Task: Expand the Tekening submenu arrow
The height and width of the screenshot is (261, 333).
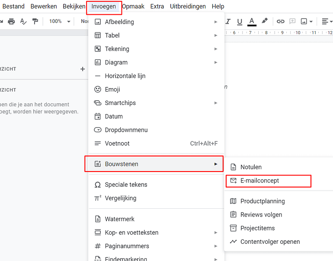Action: point(216,49)
